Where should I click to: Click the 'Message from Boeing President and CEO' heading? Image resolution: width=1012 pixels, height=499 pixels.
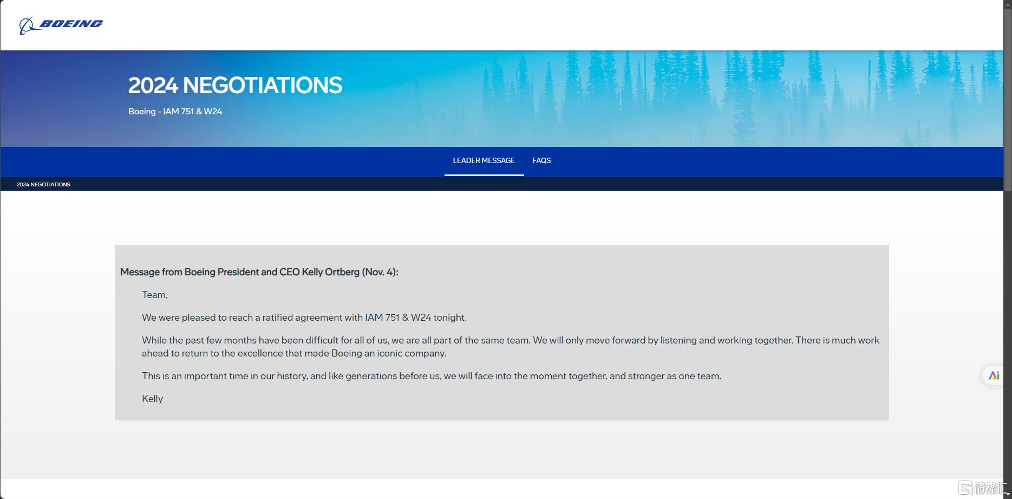point(259,272)
